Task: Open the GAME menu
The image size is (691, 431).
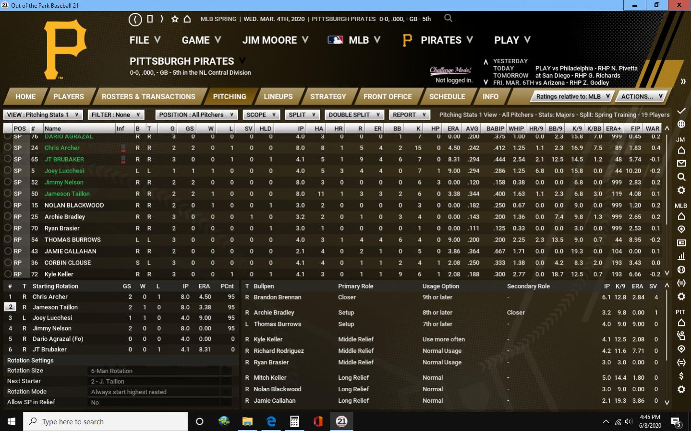Action: 201,40
